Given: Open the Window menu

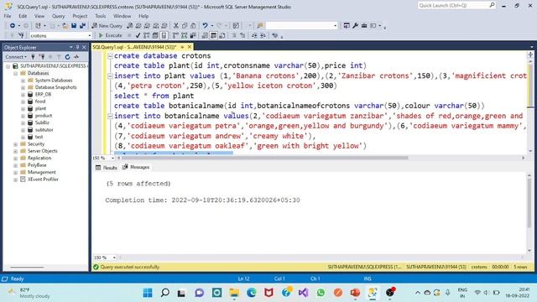Looking at the screenshot, I should (x=122, y=16).
